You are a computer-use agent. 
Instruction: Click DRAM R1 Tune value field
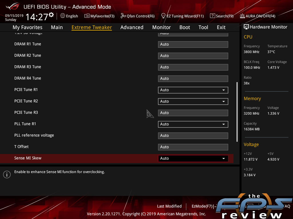coord(193,44)
